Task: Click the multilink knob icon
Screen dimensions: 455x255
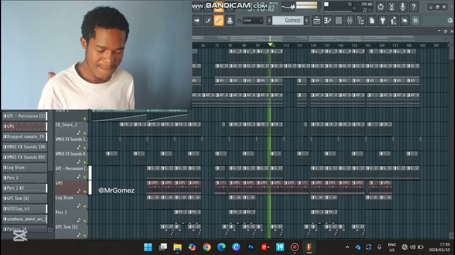Action: tap(230, 21)
